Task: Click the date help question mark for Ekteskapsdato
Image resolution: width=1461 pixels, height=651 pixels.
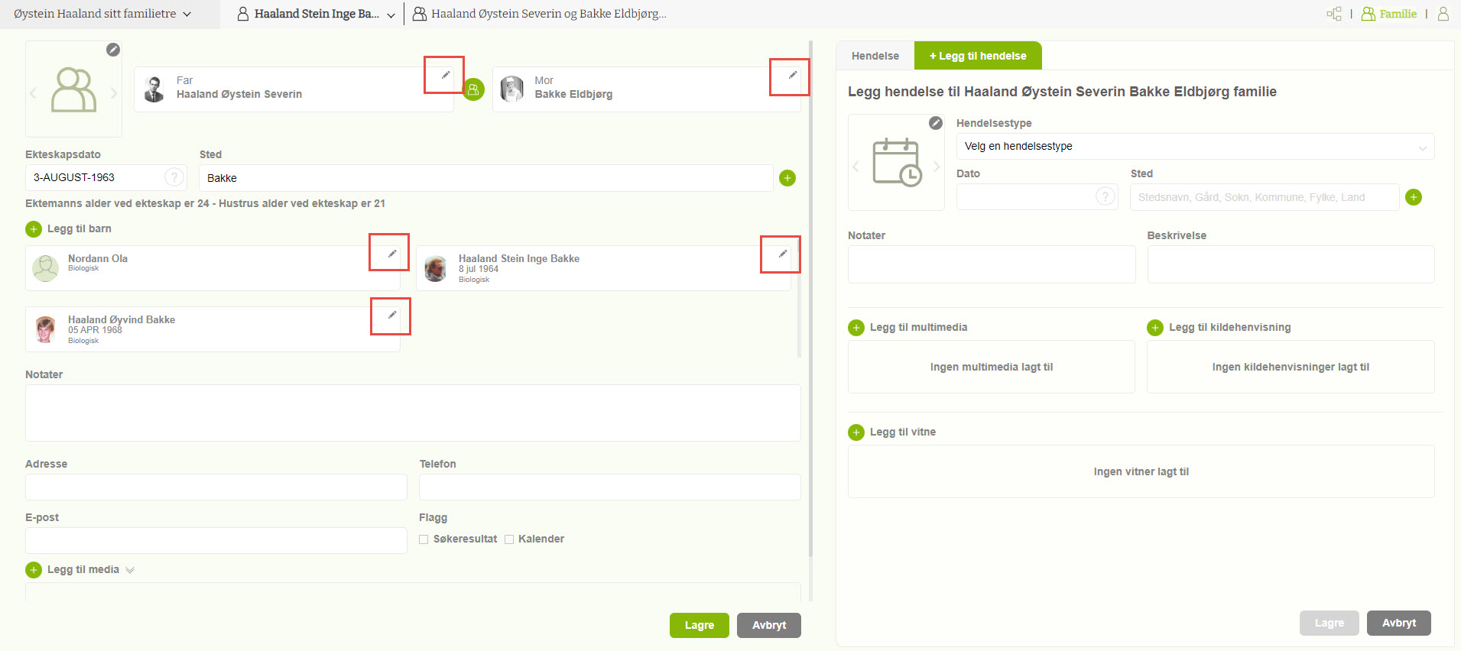Action: point(174,177)
